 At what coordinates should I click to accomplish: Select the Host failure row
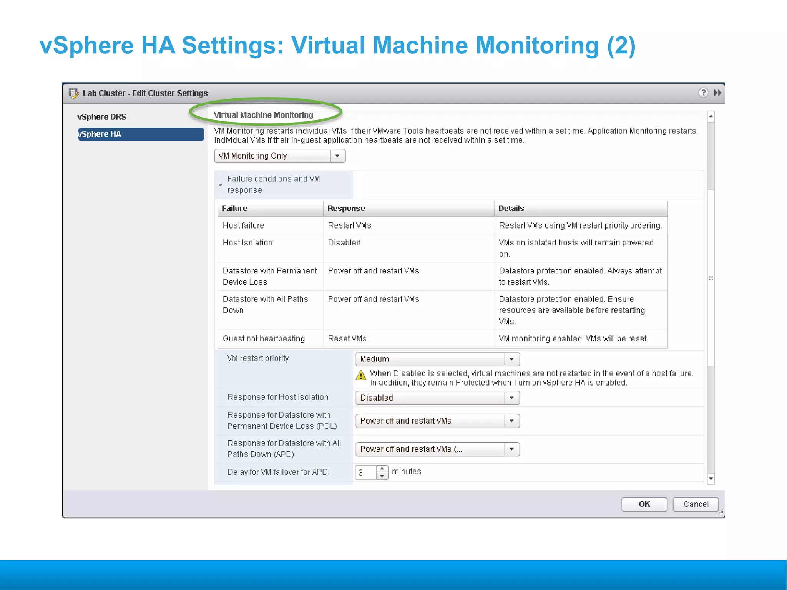443,225
